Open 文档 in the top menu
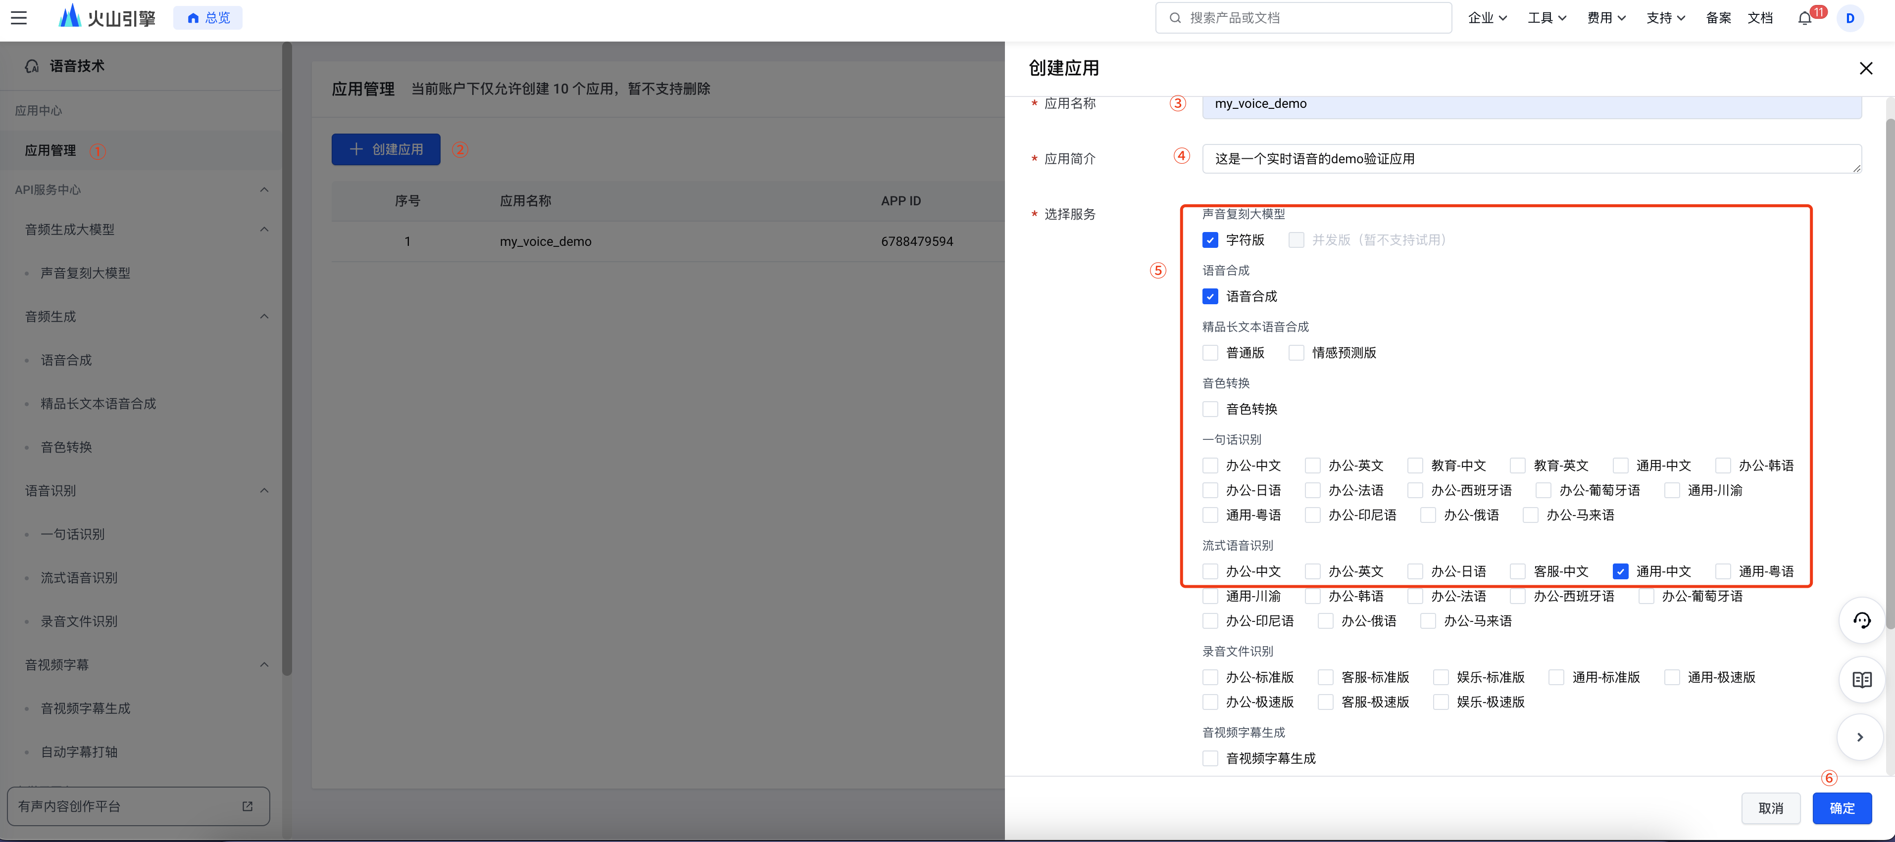 [1760, 18]
